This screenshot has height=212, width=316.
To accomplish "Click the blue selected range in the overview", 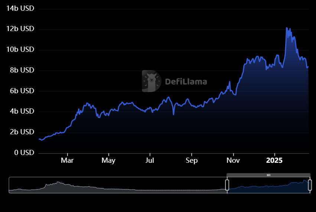I will click(268, 187).
